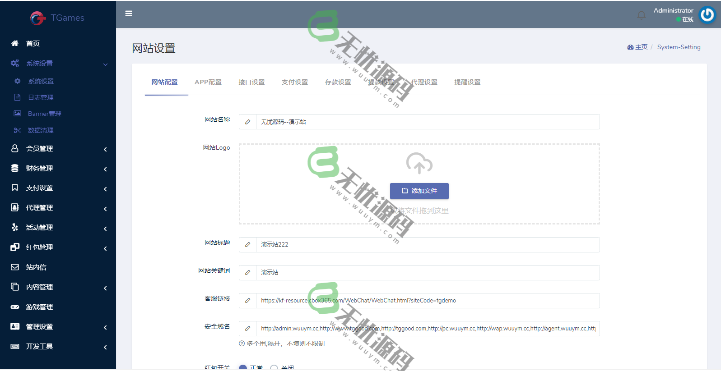Click the 网站名称 text input

[428, 122]
